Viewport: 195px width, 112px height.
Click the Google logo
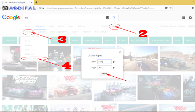[x=11, y=17]
